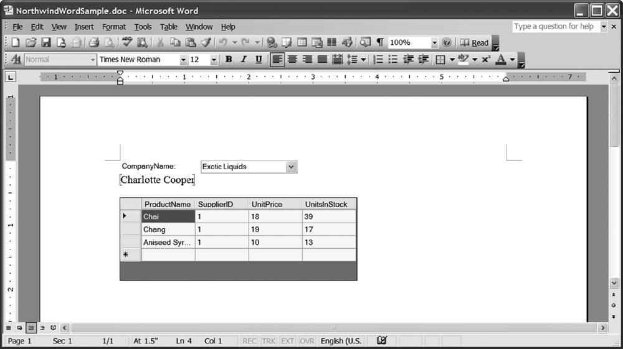Save the document with floppy disk icon
The height and width of the screenshot is (349, 623).
[x=45, y=42]
